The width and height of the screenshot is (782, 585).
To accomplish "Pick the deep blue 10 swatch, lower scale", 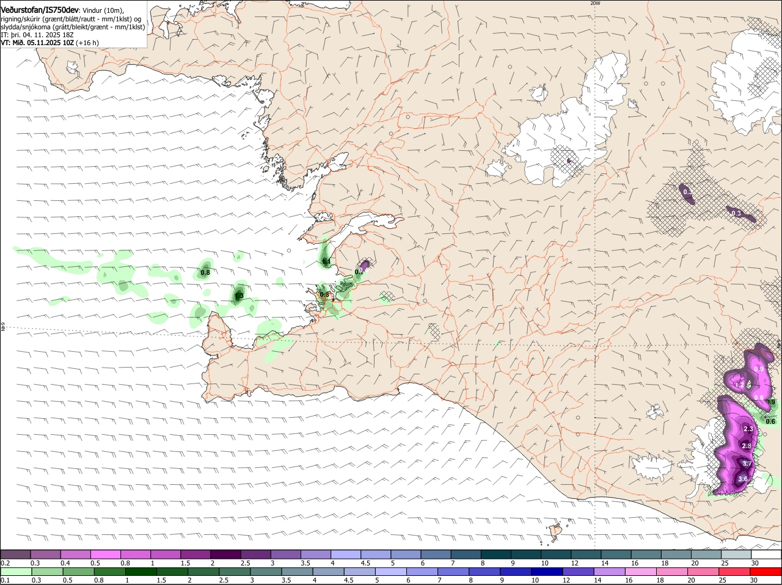I will click(547, 572).
